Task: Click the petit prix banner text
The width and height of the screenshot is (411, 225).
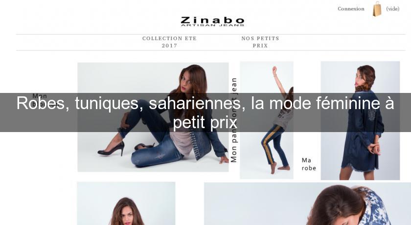Action: pos(205,122)
